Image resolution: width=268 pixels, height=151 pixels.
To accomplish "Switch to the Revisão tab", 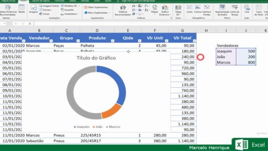I will point(85,1).
